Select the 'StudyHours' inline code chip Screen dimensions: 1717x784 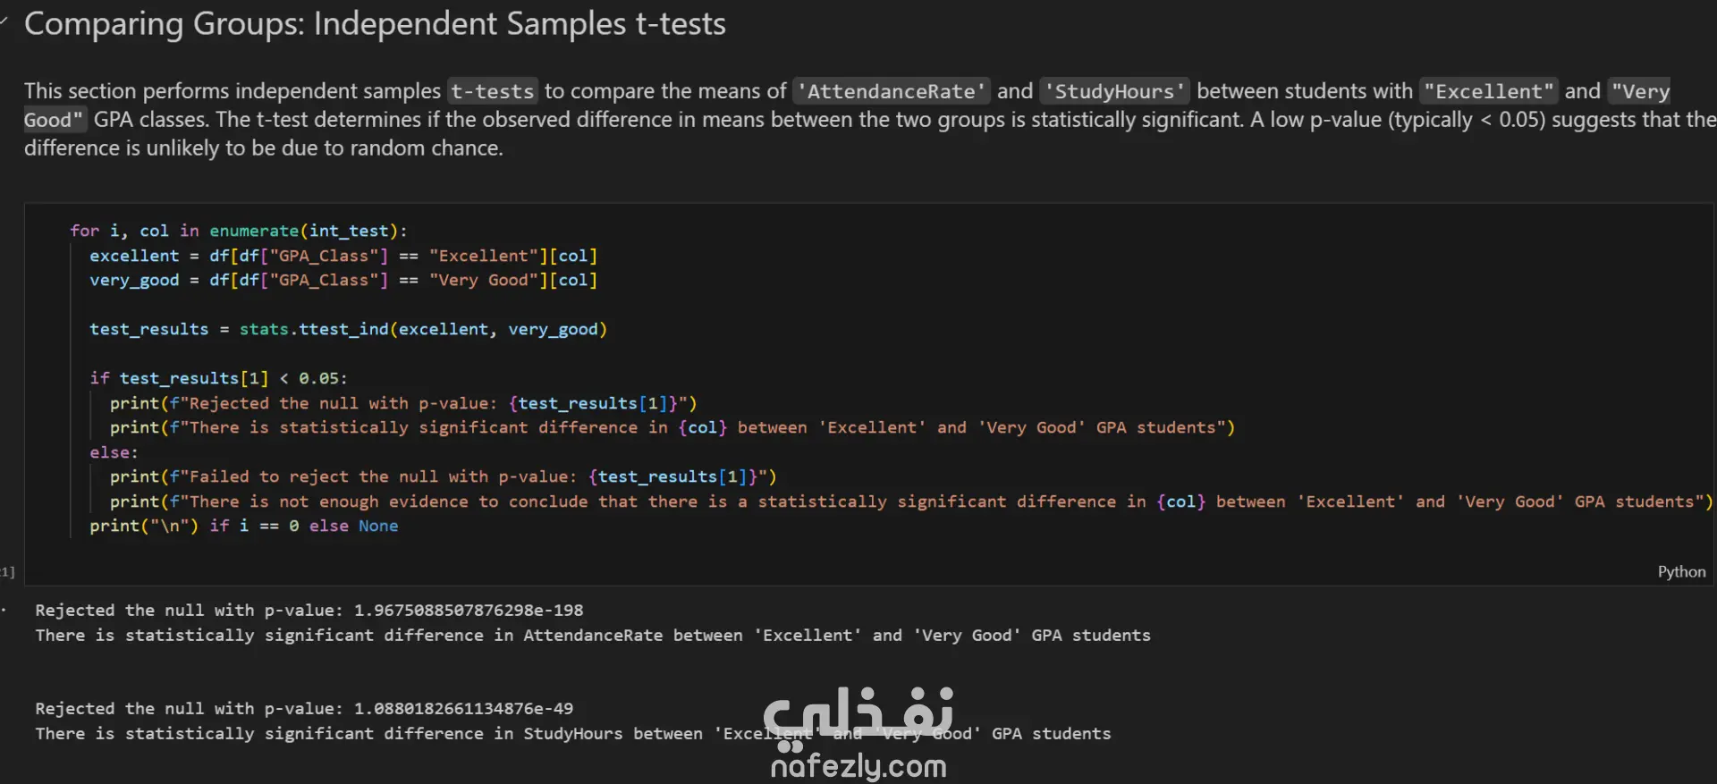pyautogui.click(x=1115, y=91)
